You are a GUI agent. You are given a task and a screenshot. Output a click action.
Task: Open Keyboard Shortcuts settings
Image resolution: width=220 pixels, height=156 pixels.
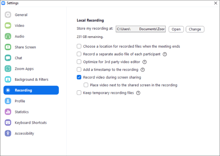pos(31,123)
